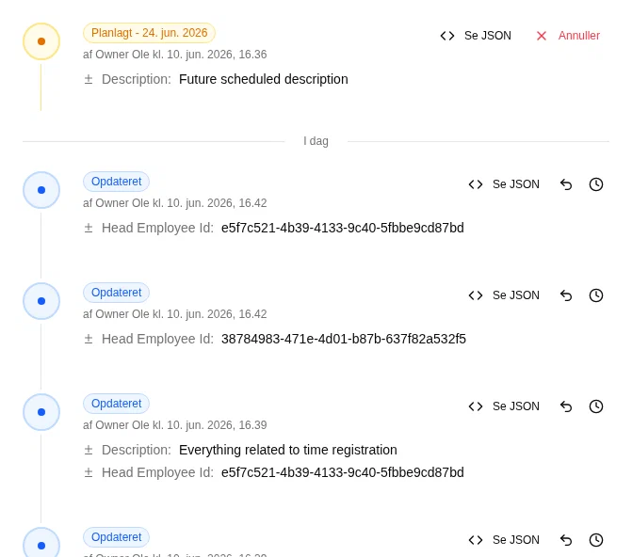The image size is (632, 557).
Task: Click plus-minus icon beside 'Everything related to time registration'
Action: (x=89, y=450)
